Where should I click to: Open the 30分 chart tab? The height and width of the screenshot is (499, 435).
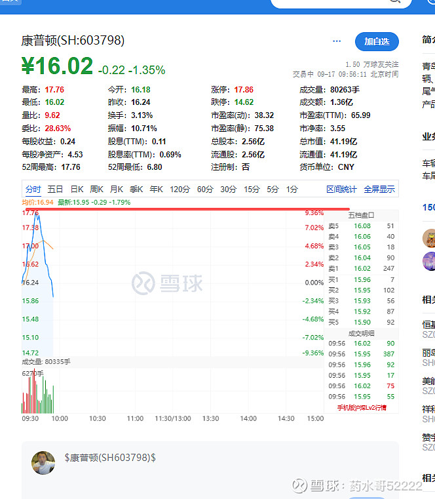[229, 190]
